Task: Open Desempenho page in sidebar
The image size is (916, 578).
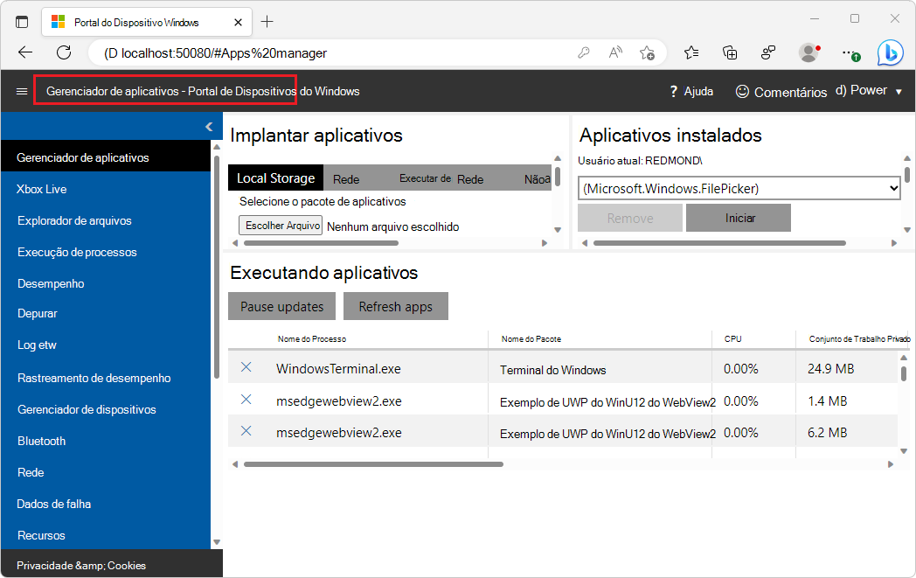Action: click(51, 283)
